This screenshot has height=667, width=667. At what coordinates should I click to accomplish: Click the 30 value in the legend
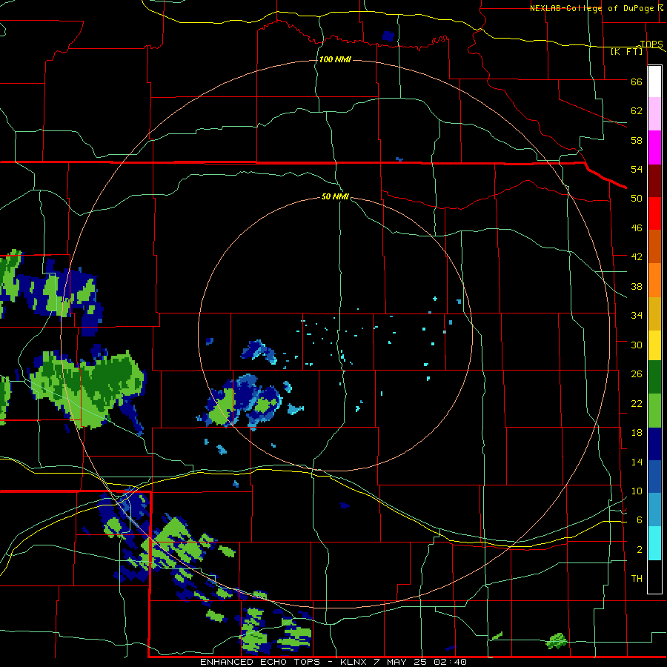coord(637,345)
